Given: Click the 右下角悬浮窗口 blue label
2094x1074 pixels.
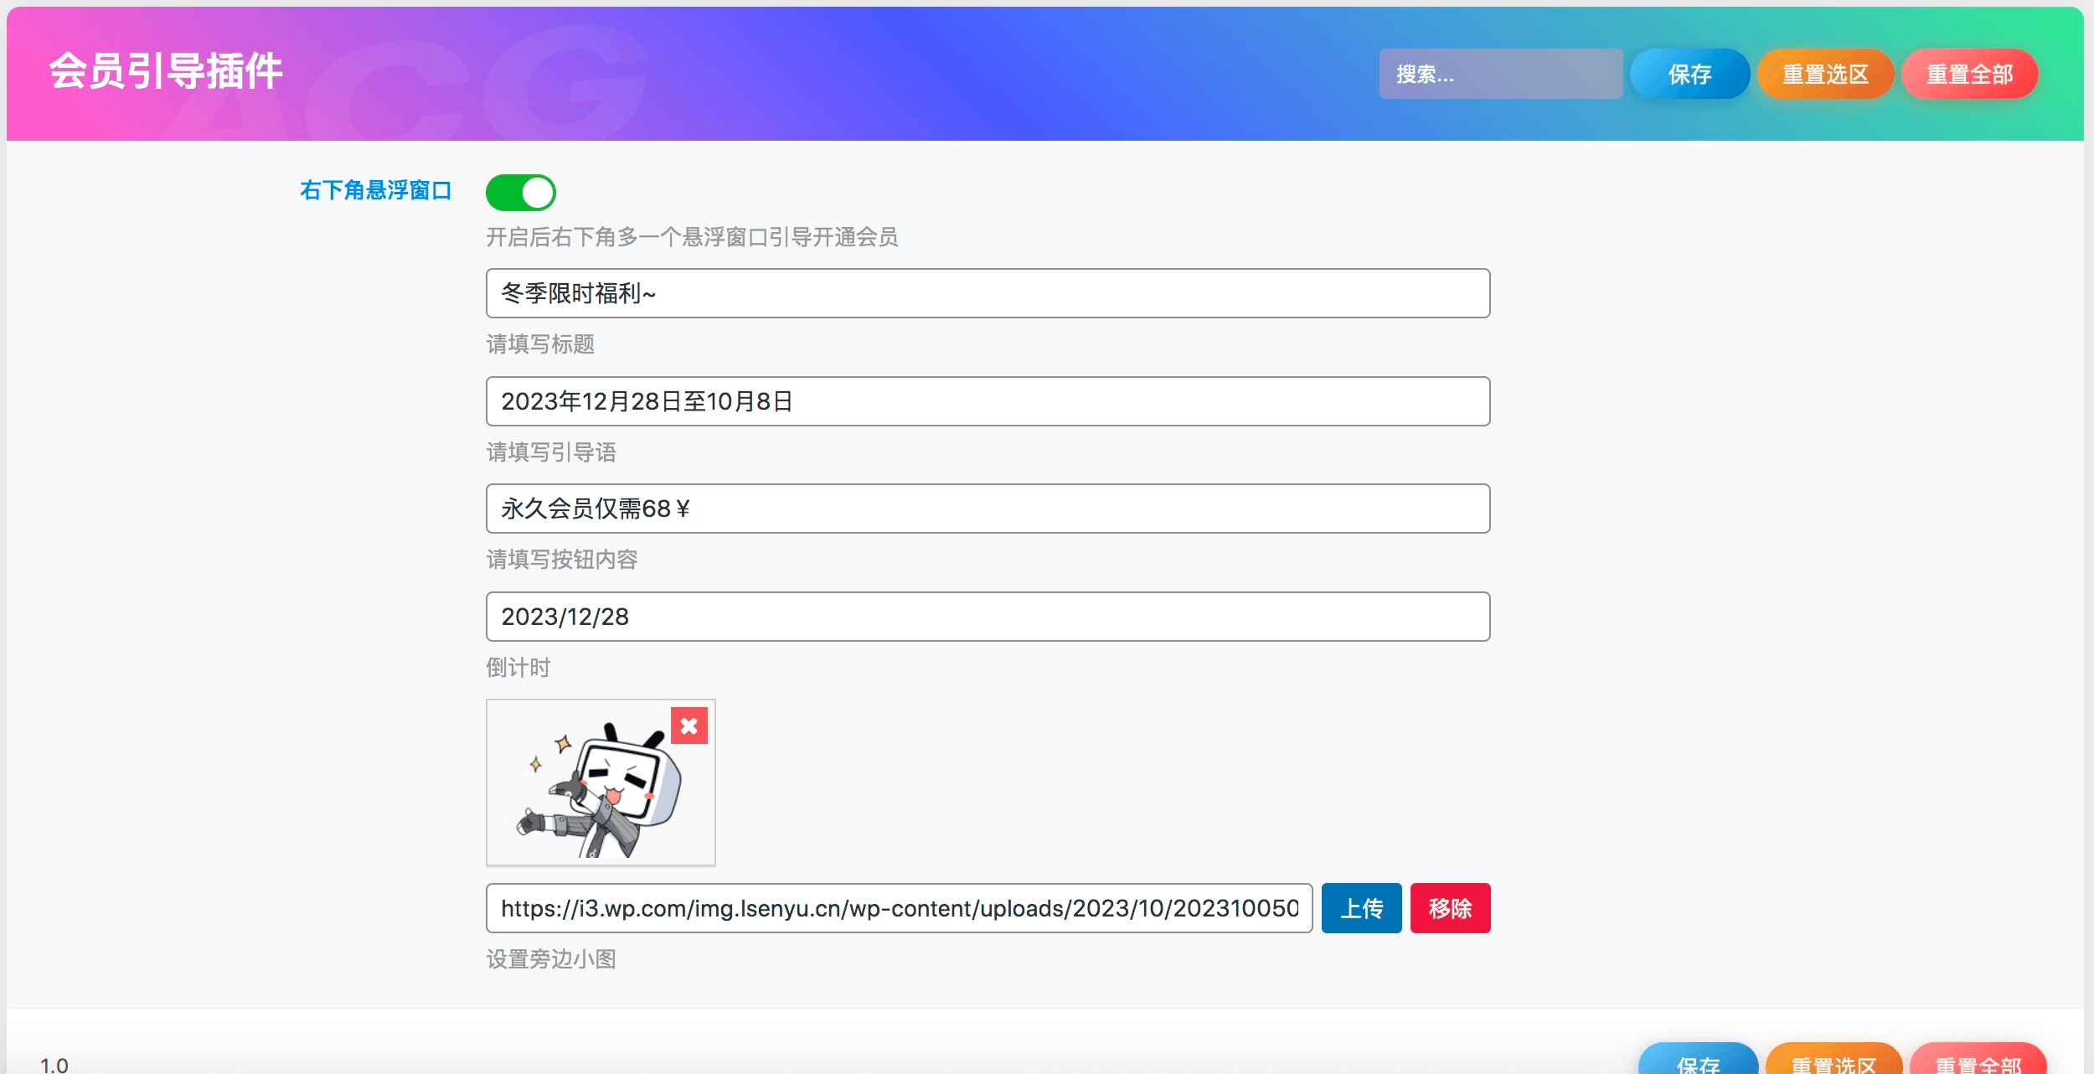Looking at the screenshot, I should pyautogui.click(x=377, y=191).
